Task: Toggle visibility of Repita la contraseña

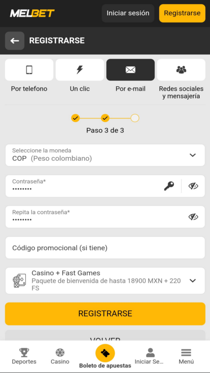Action: pos(193,217)
